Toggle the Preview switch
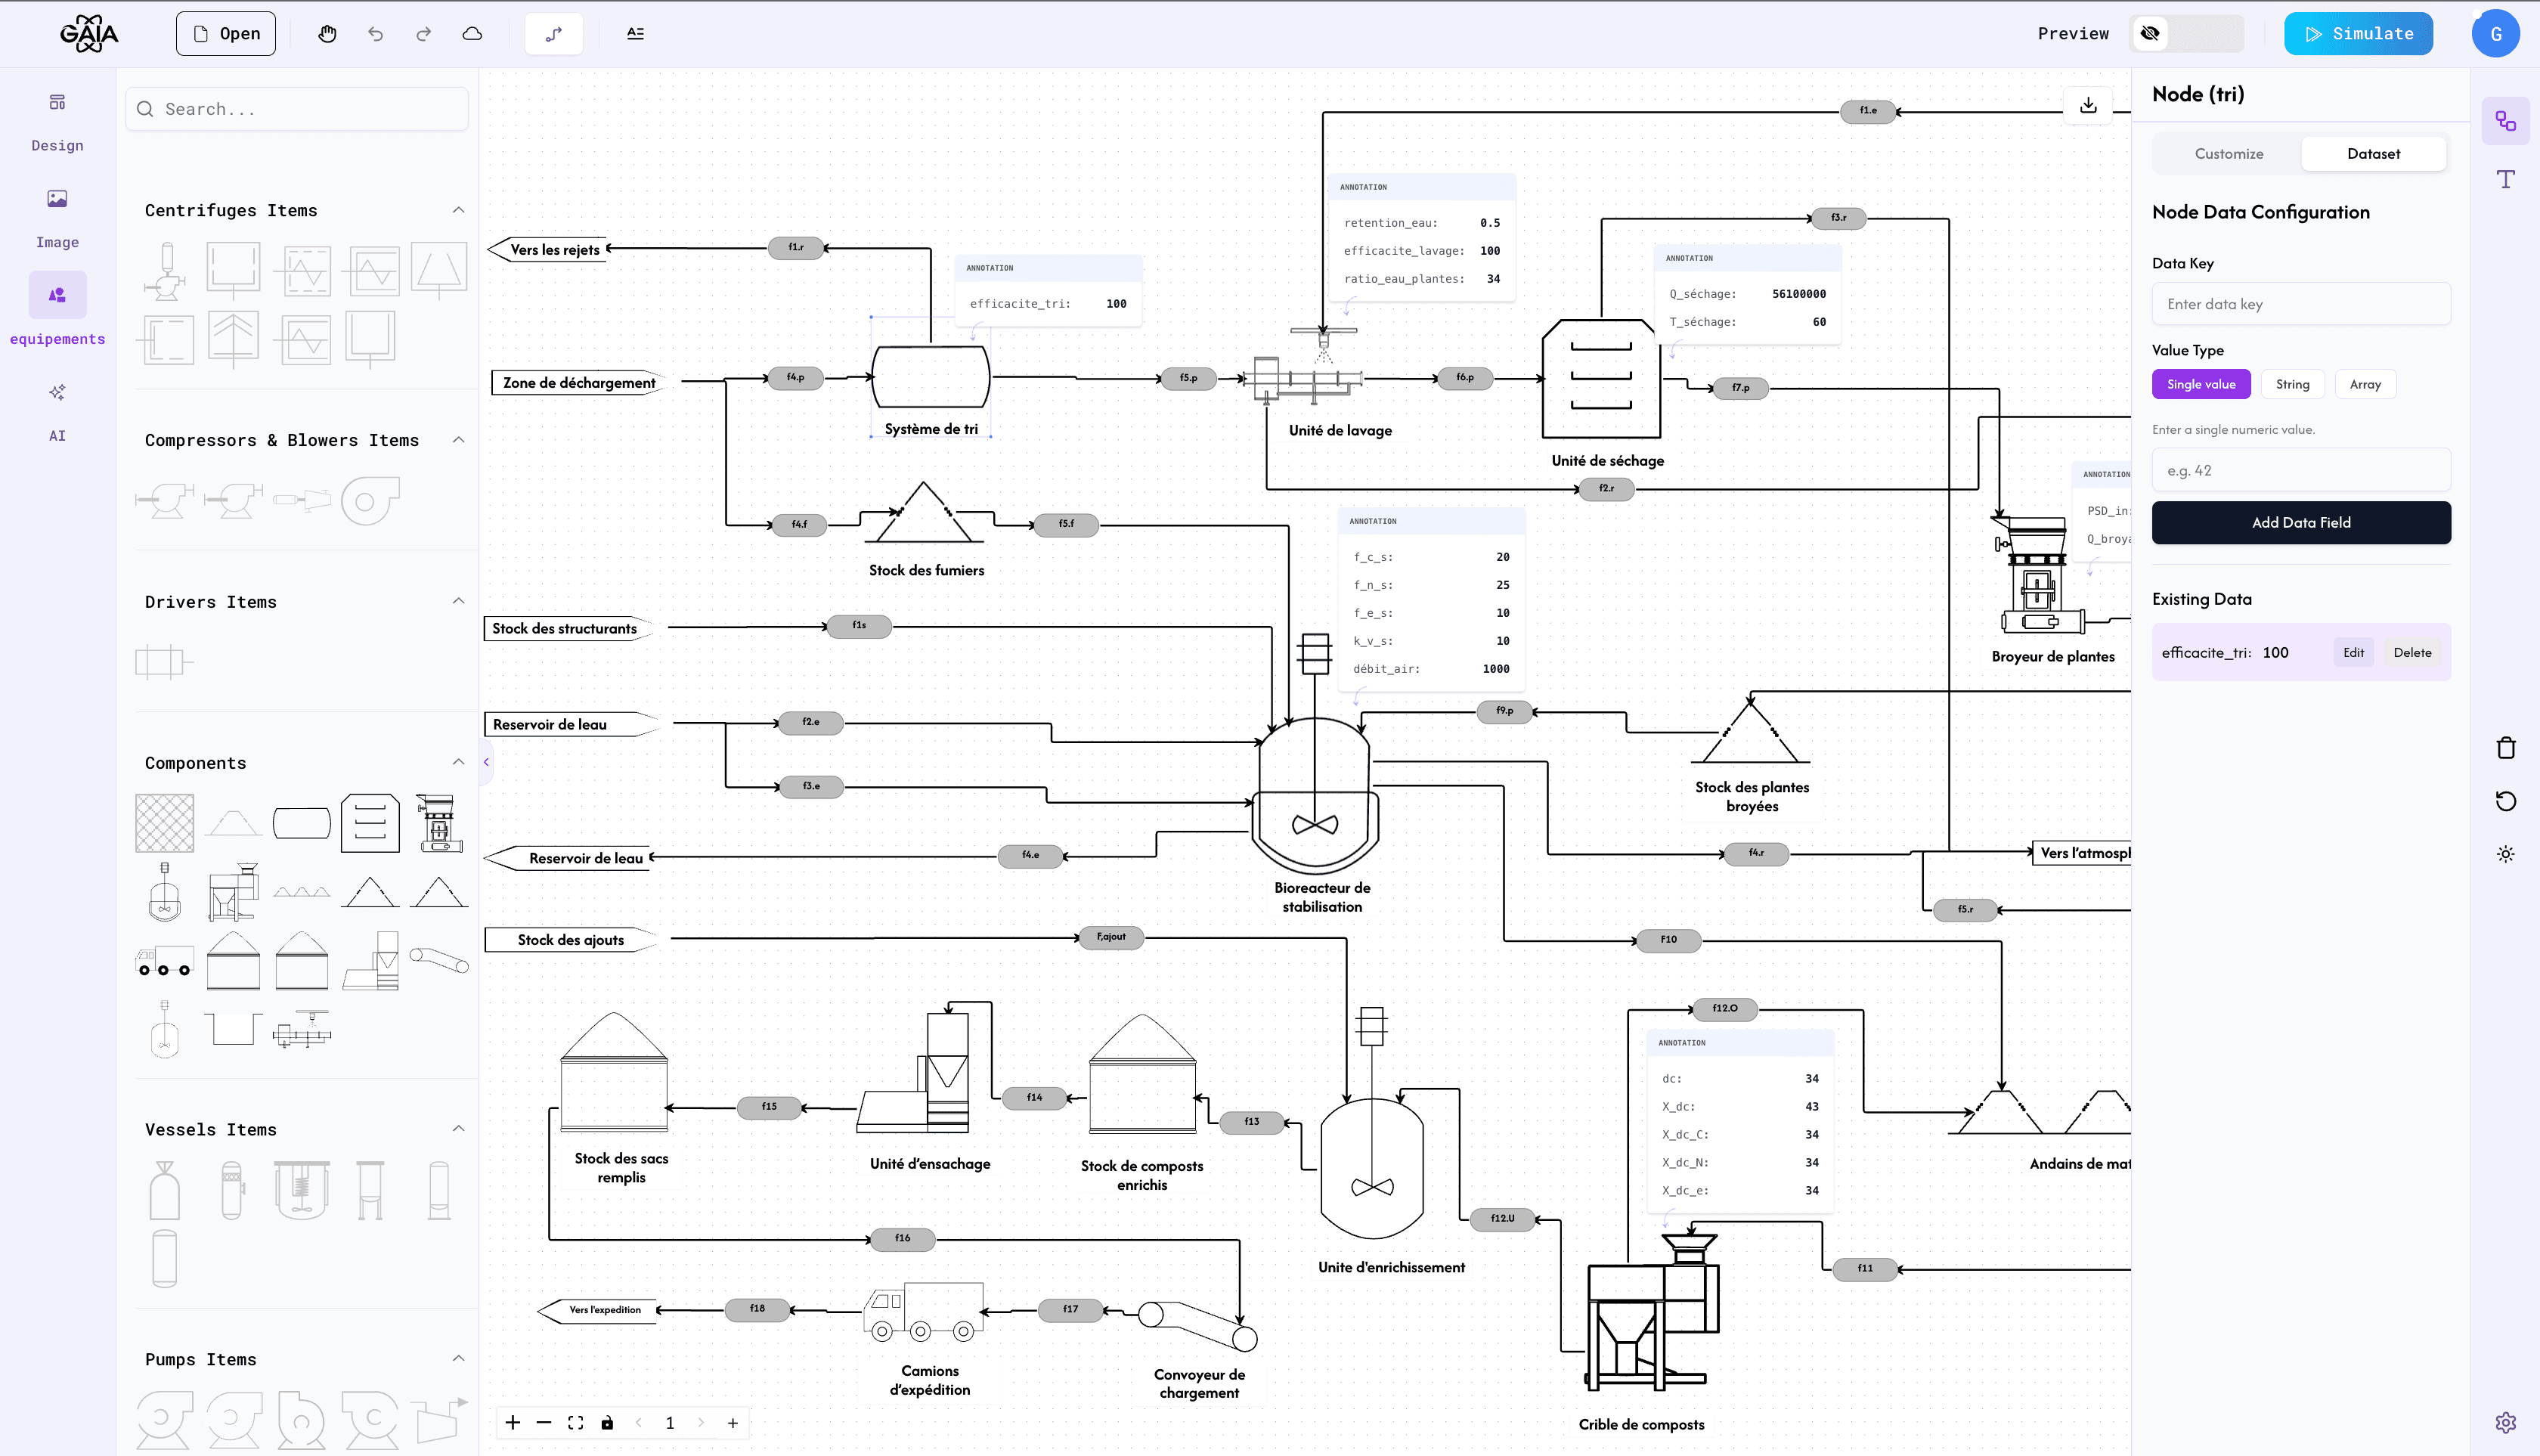 click(2187, 34)
